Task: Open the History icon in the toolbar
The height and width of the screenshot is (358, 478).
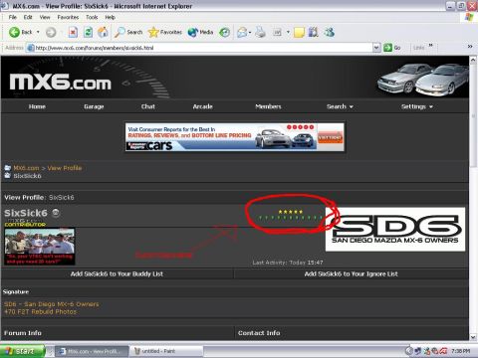Action: (225, 32)
